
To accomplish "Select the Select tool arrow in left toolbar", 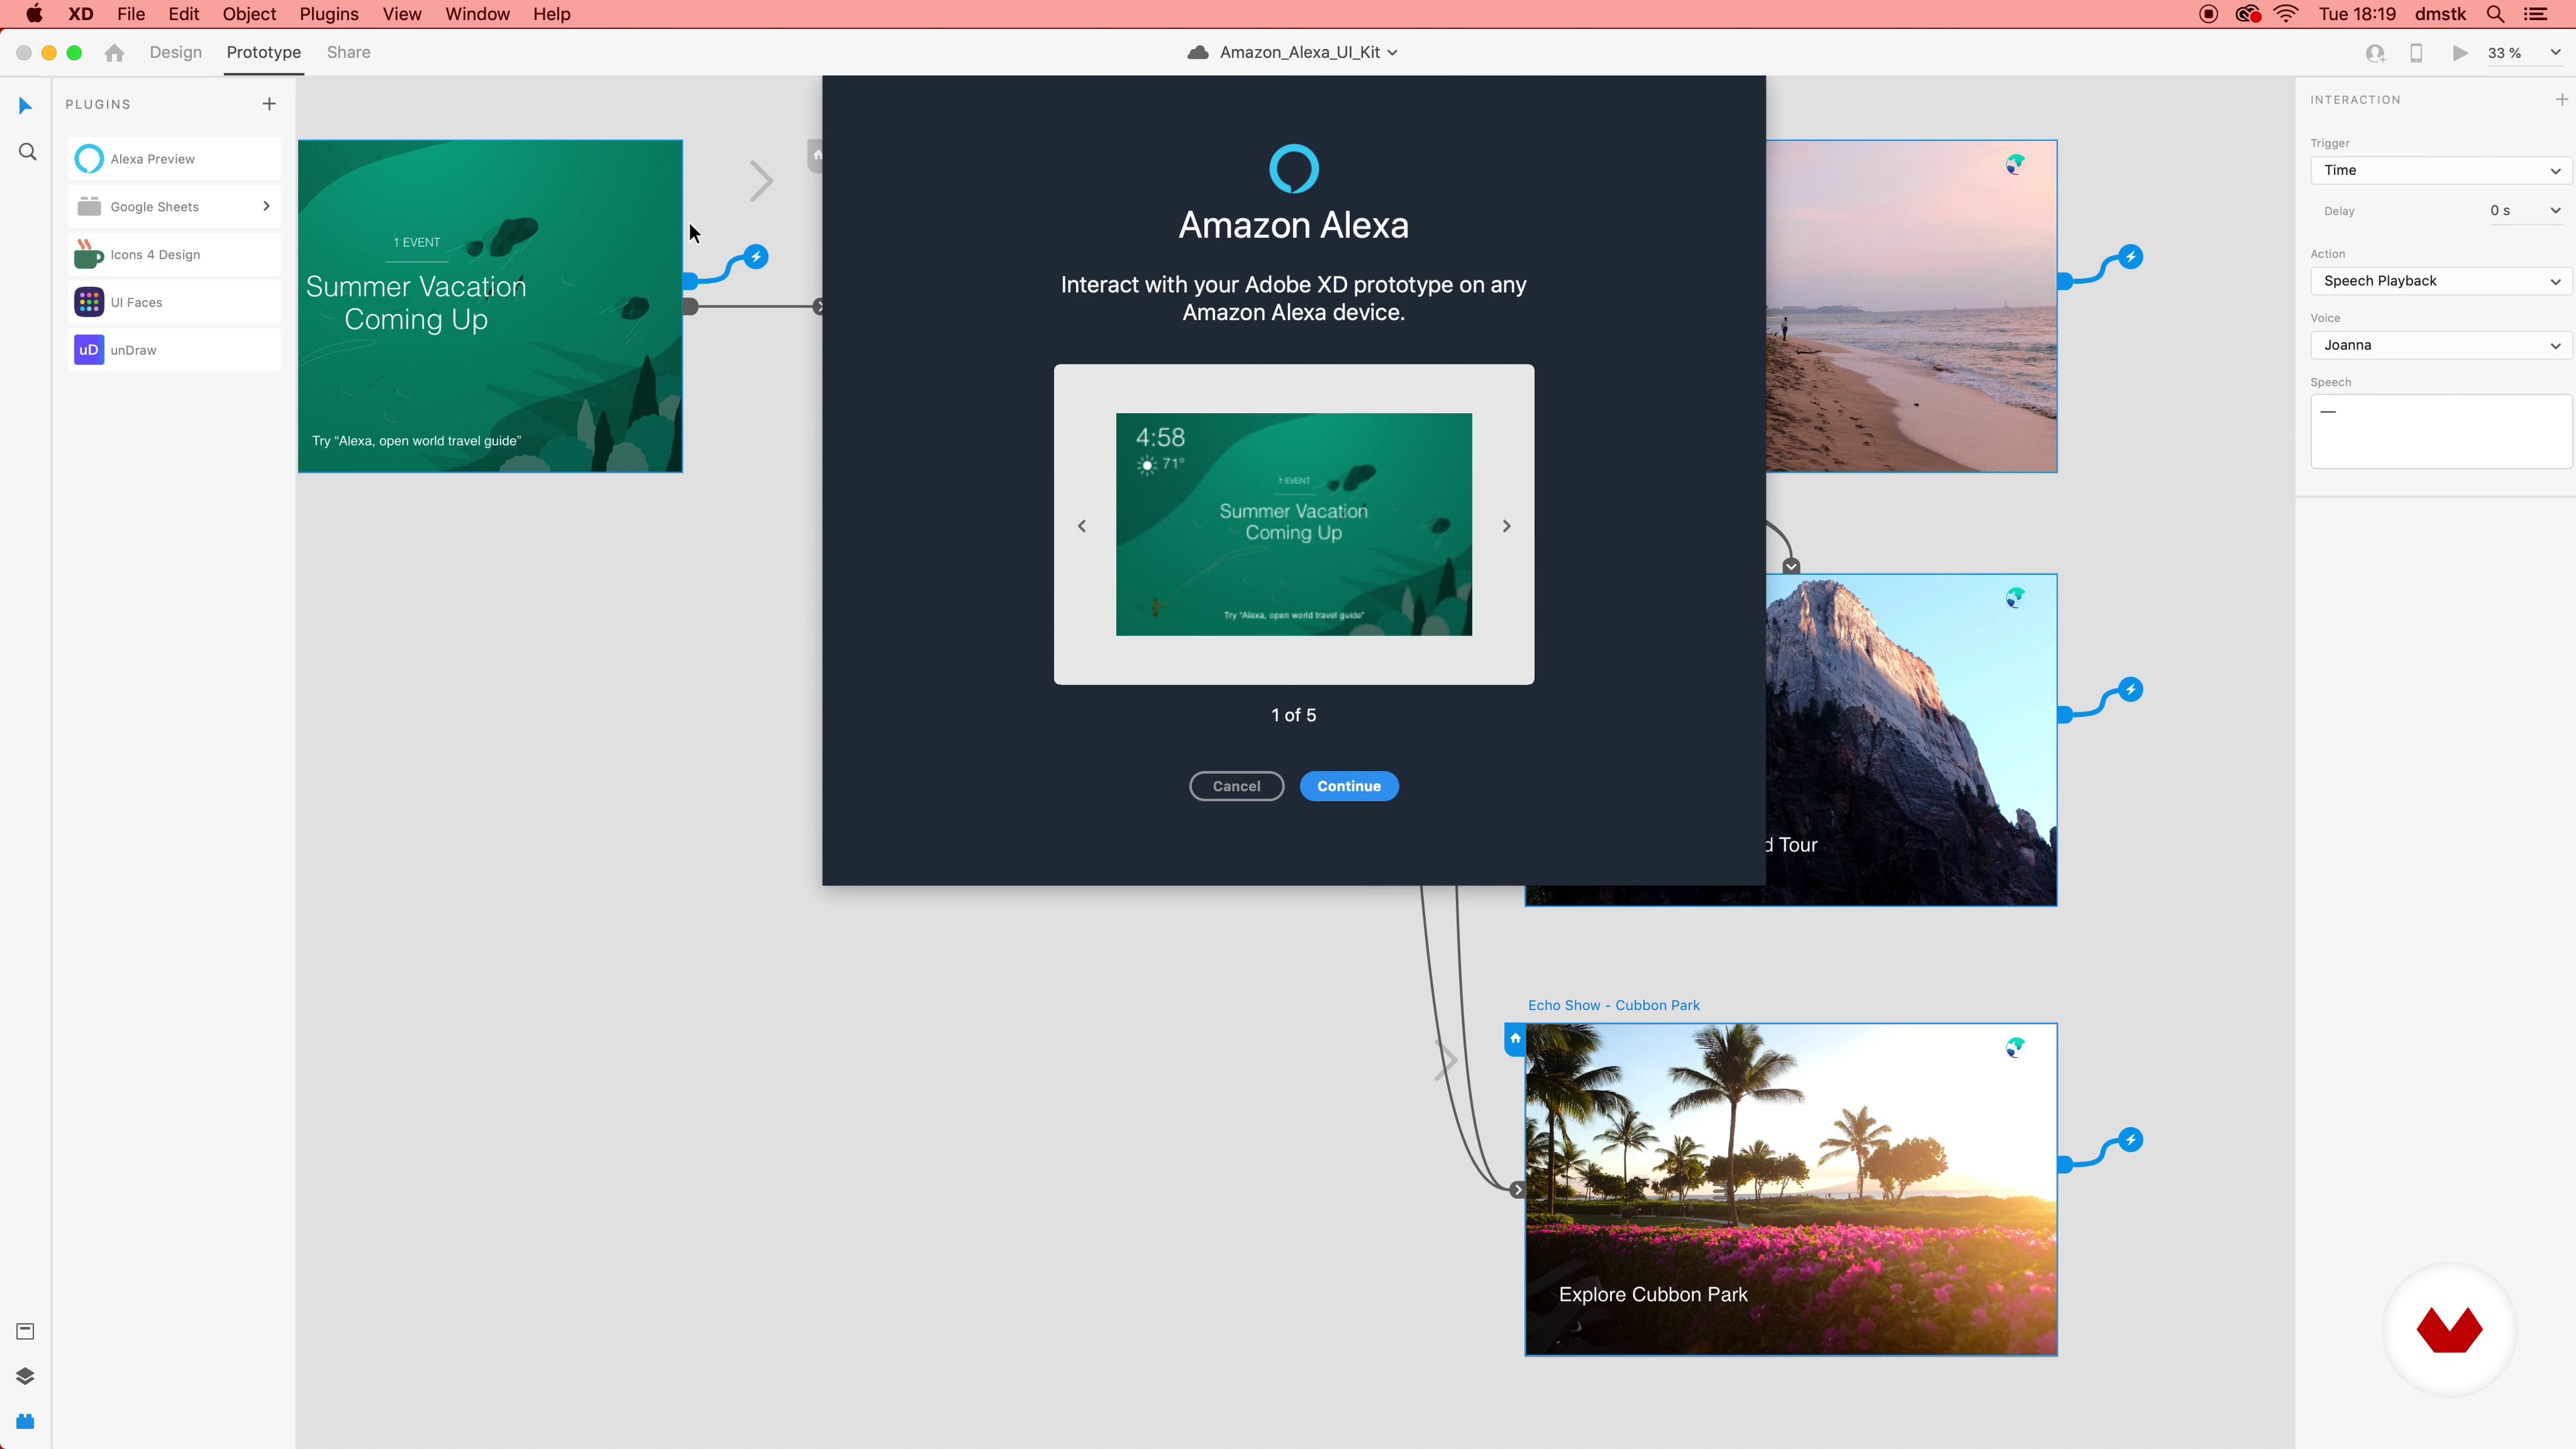I will (x=26, y=106).
